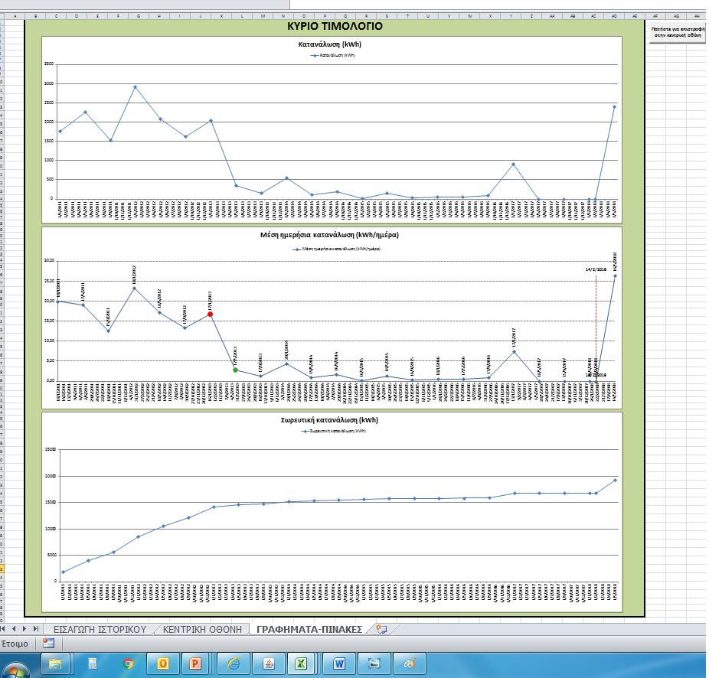Go to the first sheet using navigation arrow
The height and width of the screenshot is (678, 709).
tap(3, 629)
